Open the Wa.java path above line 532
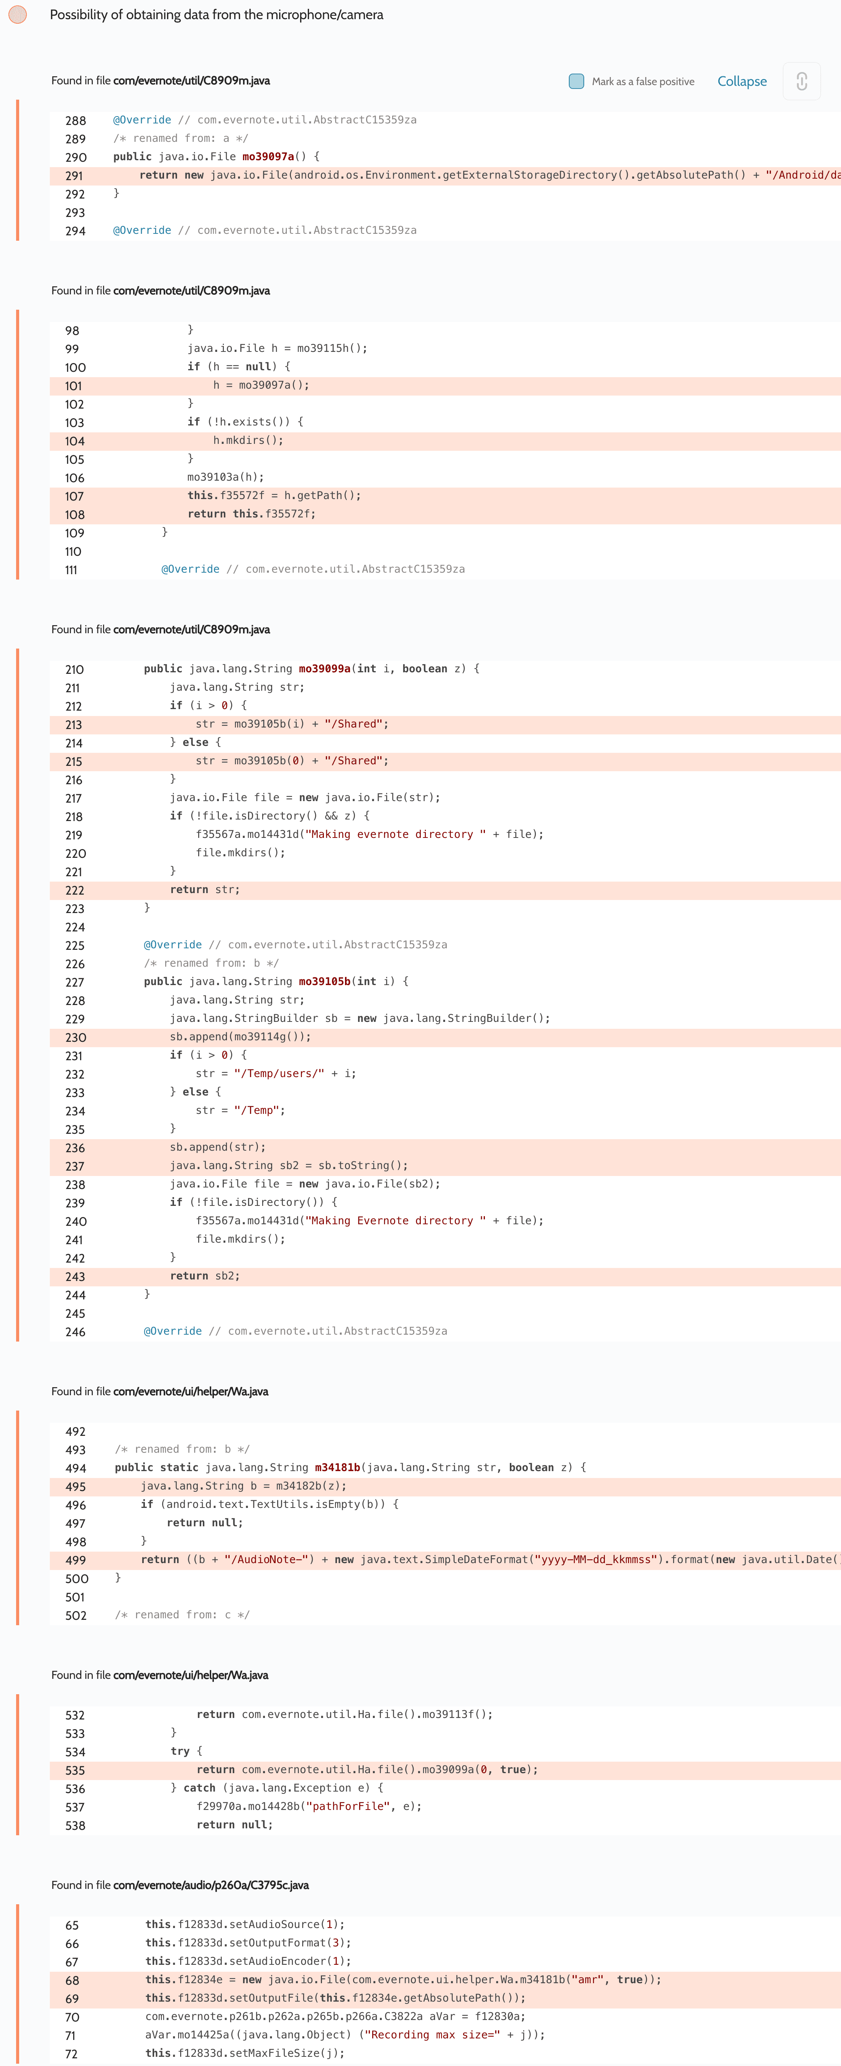This screenshot has width=841, height=2066. click(190, 1675)
